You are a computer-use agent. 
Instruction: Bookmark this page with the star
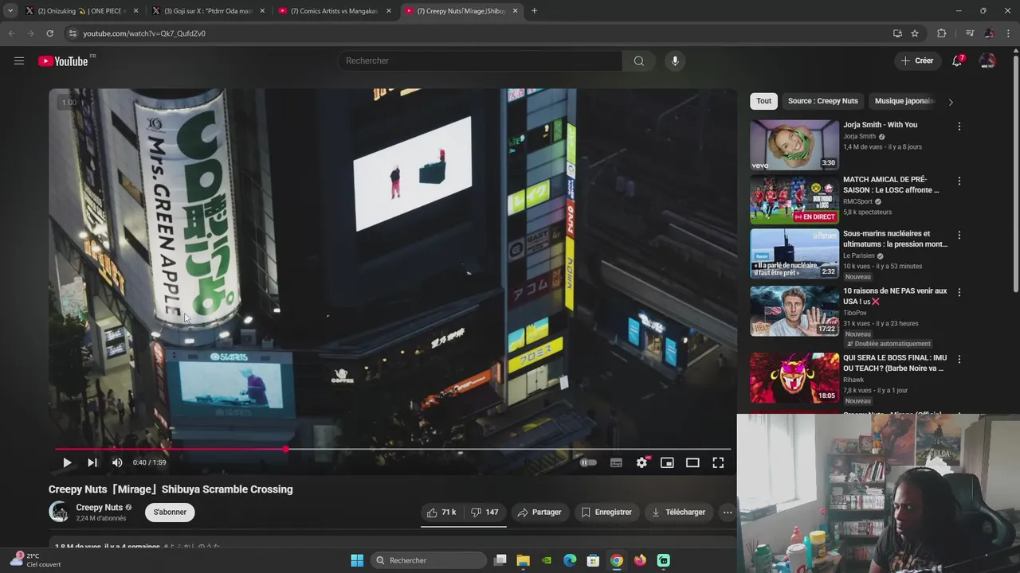(x=915, y=33)
